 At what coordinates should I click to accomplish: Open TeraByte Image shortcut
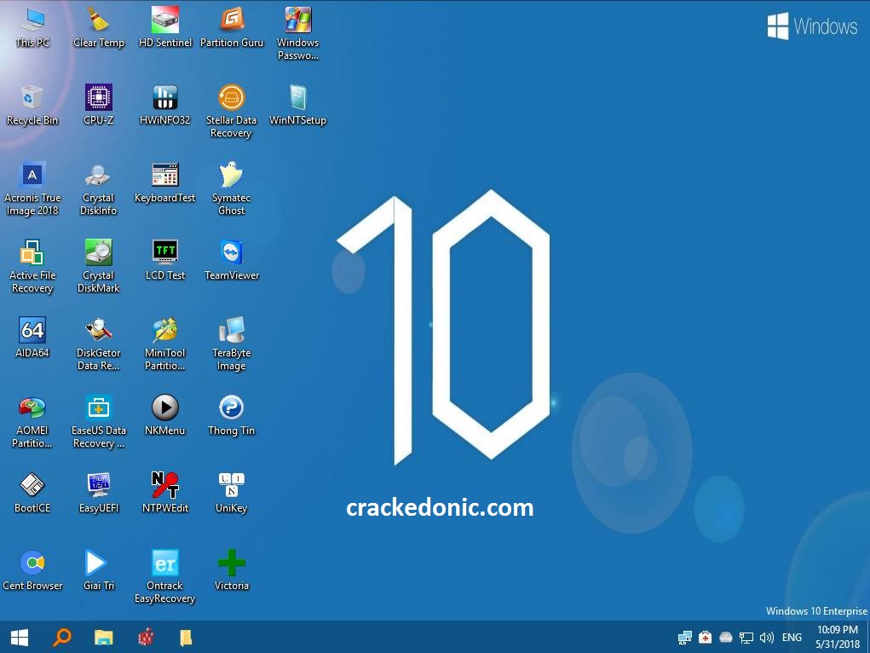pyautogui.click(x=232, y=344)
